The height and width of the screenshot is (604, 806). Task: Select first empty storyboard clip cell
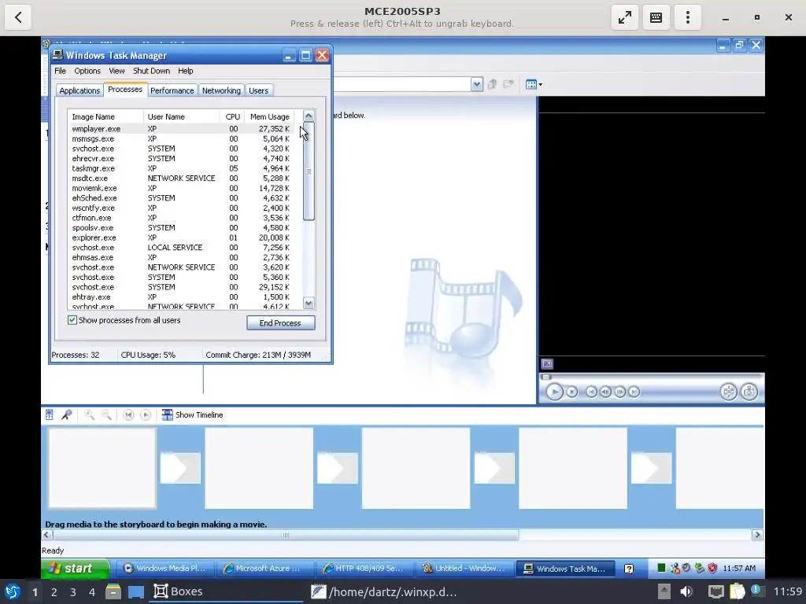tap(102, 468)
